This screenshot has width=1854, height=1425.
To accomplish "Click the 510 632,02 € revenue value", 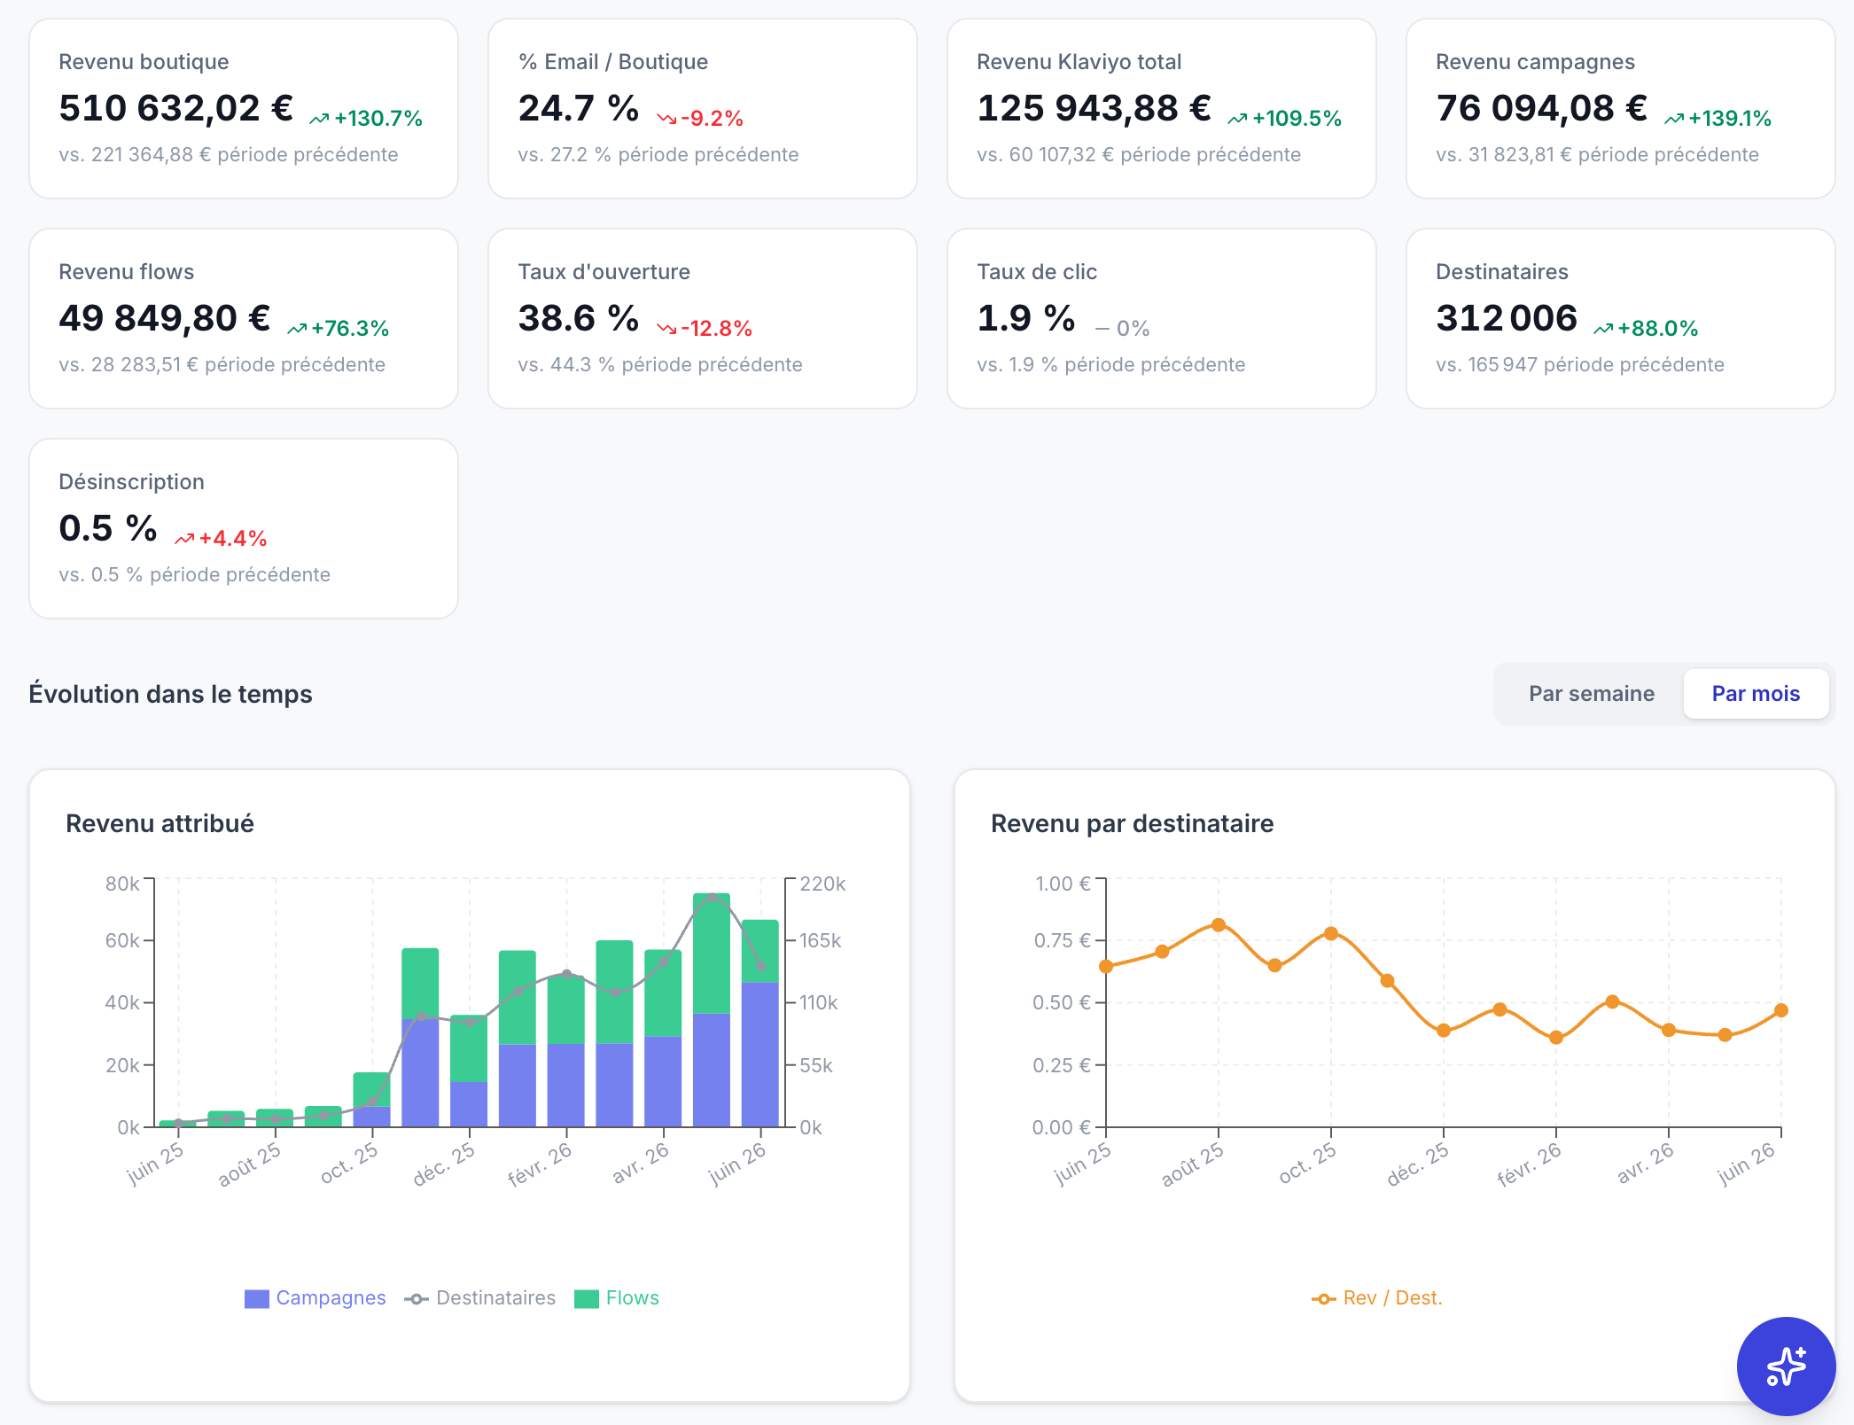I will [x=176, y=108].
